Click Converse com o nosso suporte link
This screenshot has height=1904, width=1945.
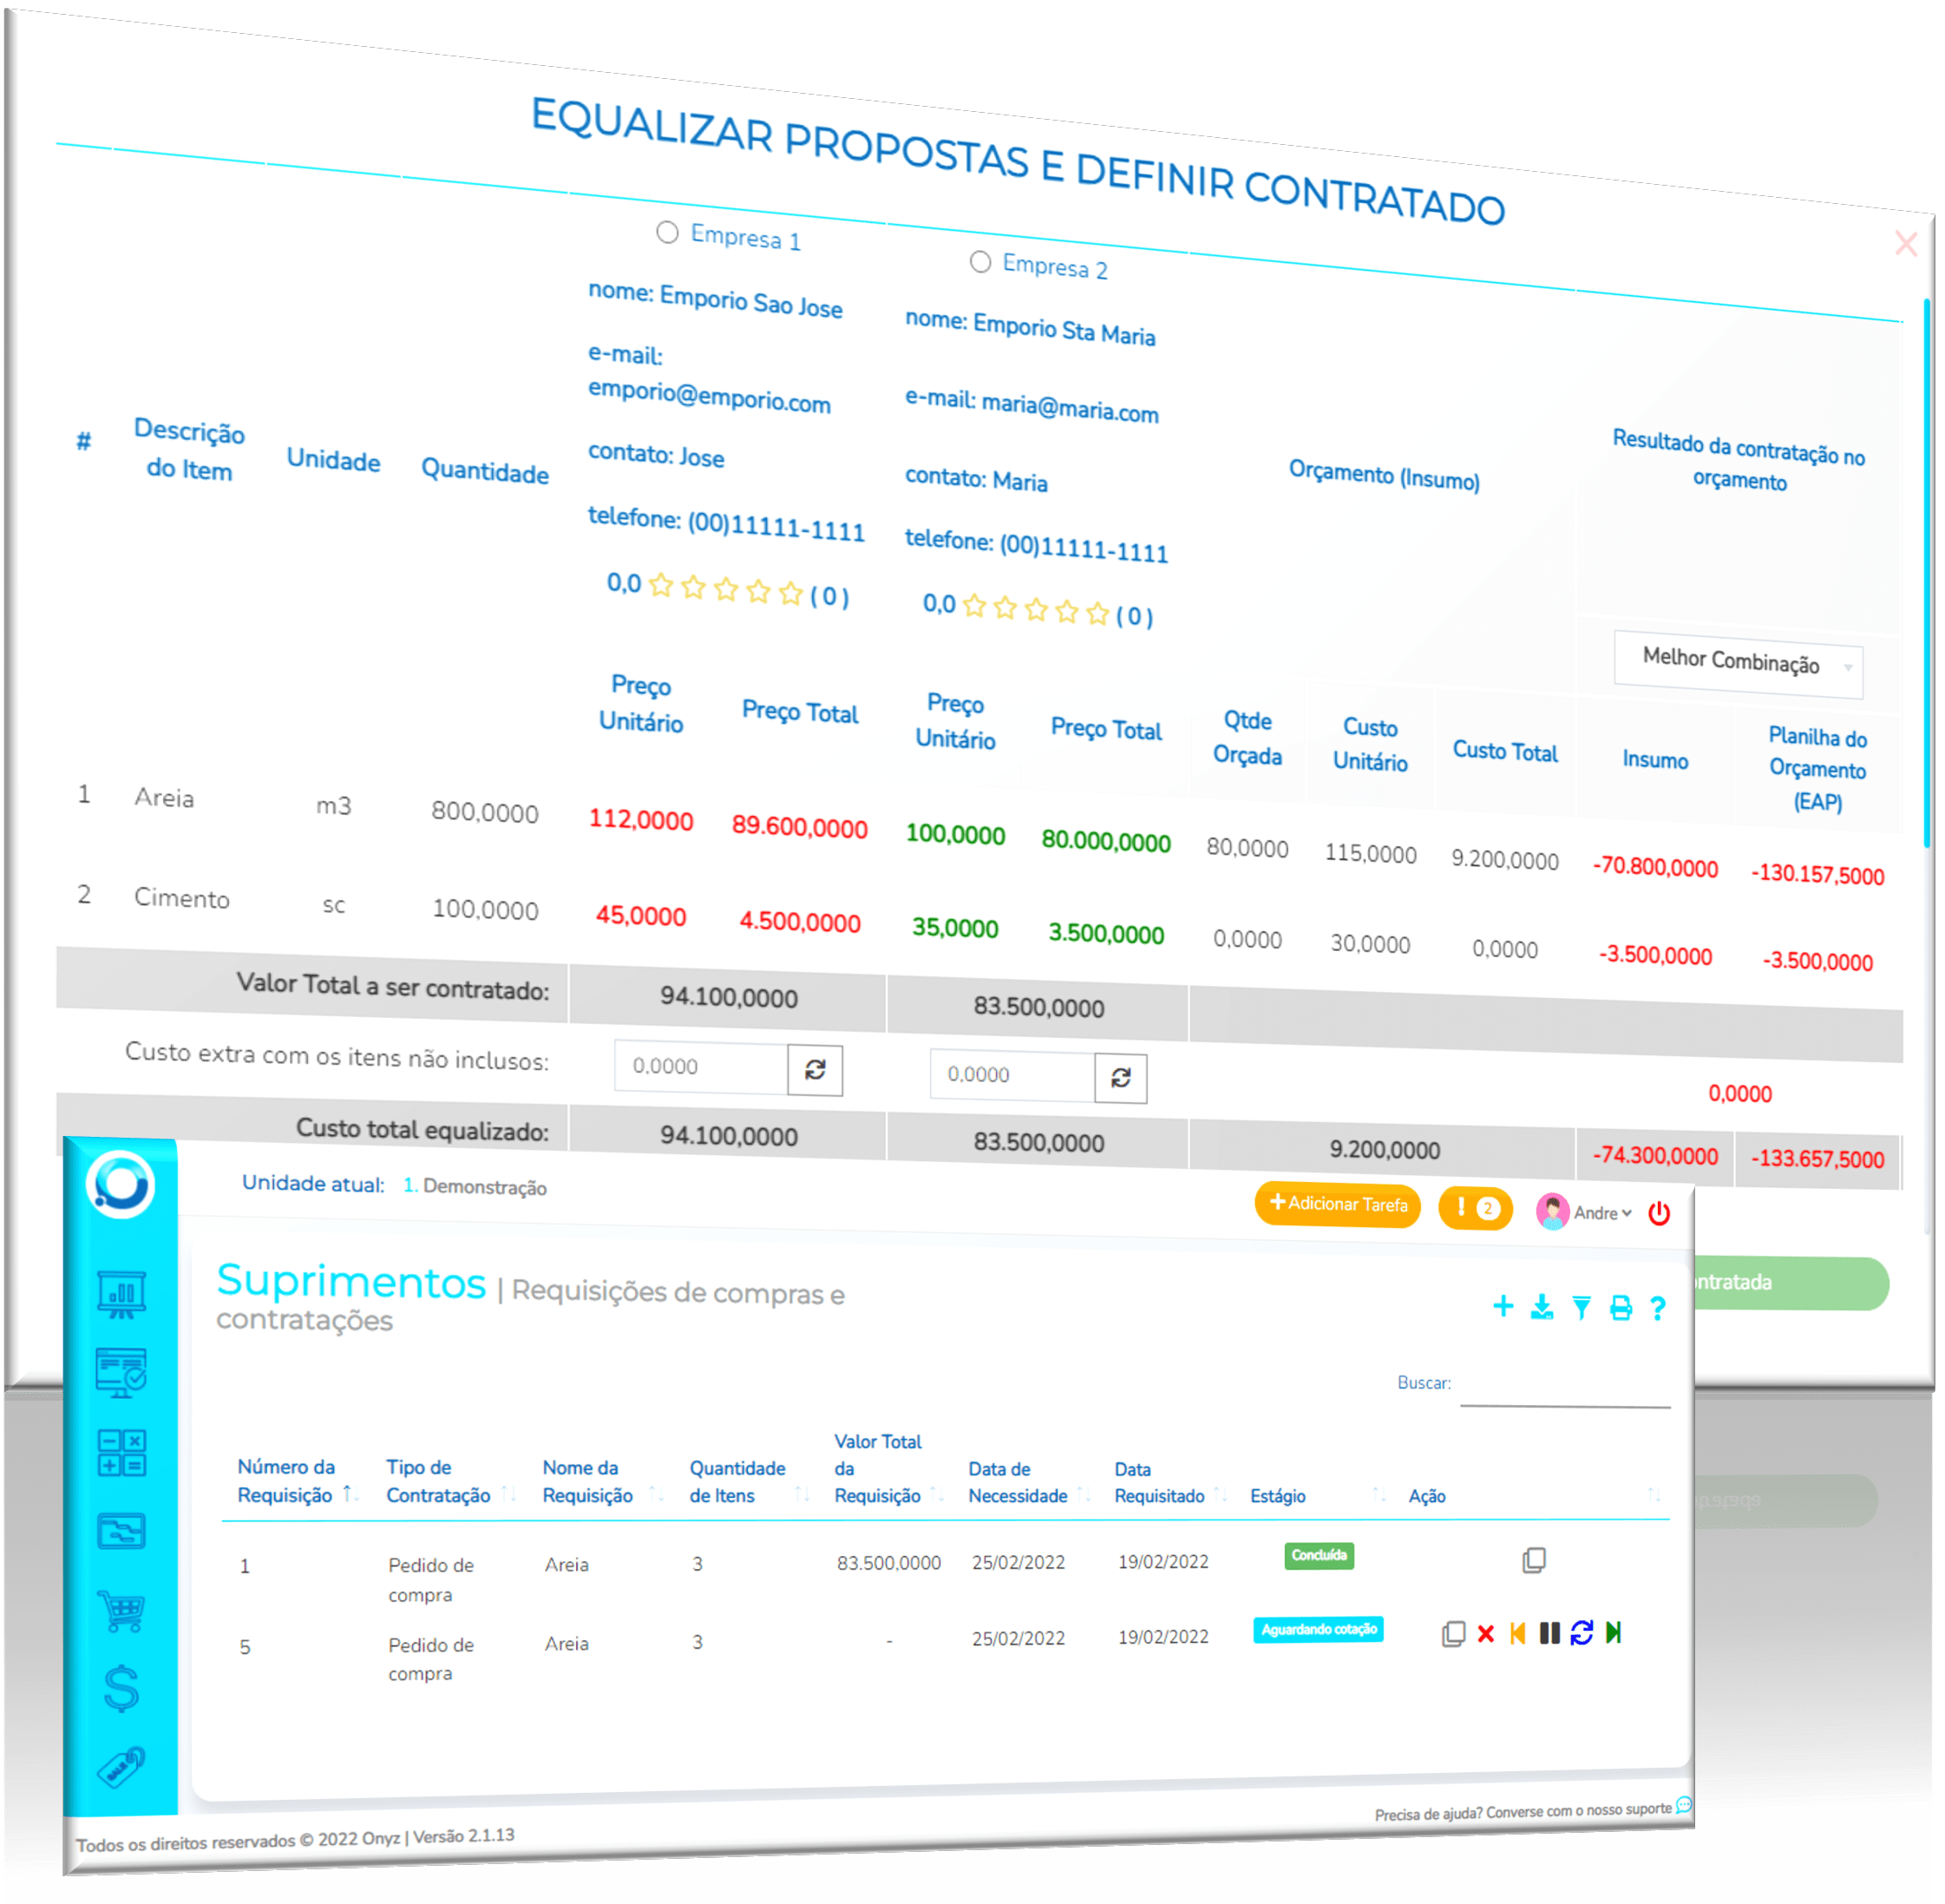pos(1580,1811)
